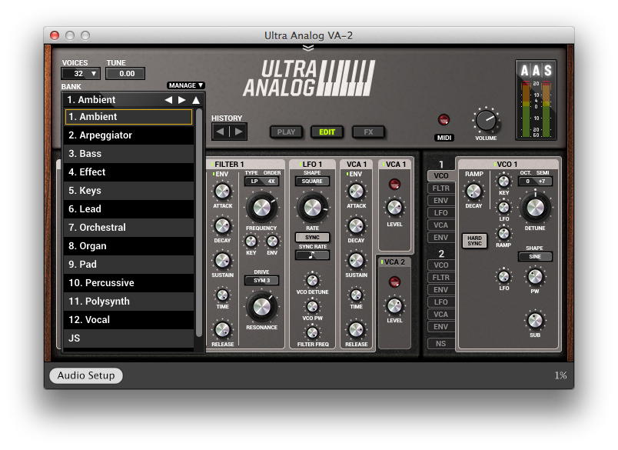
Task: Open the Voices dropdown showing 32
Action: tap(81, 74)
